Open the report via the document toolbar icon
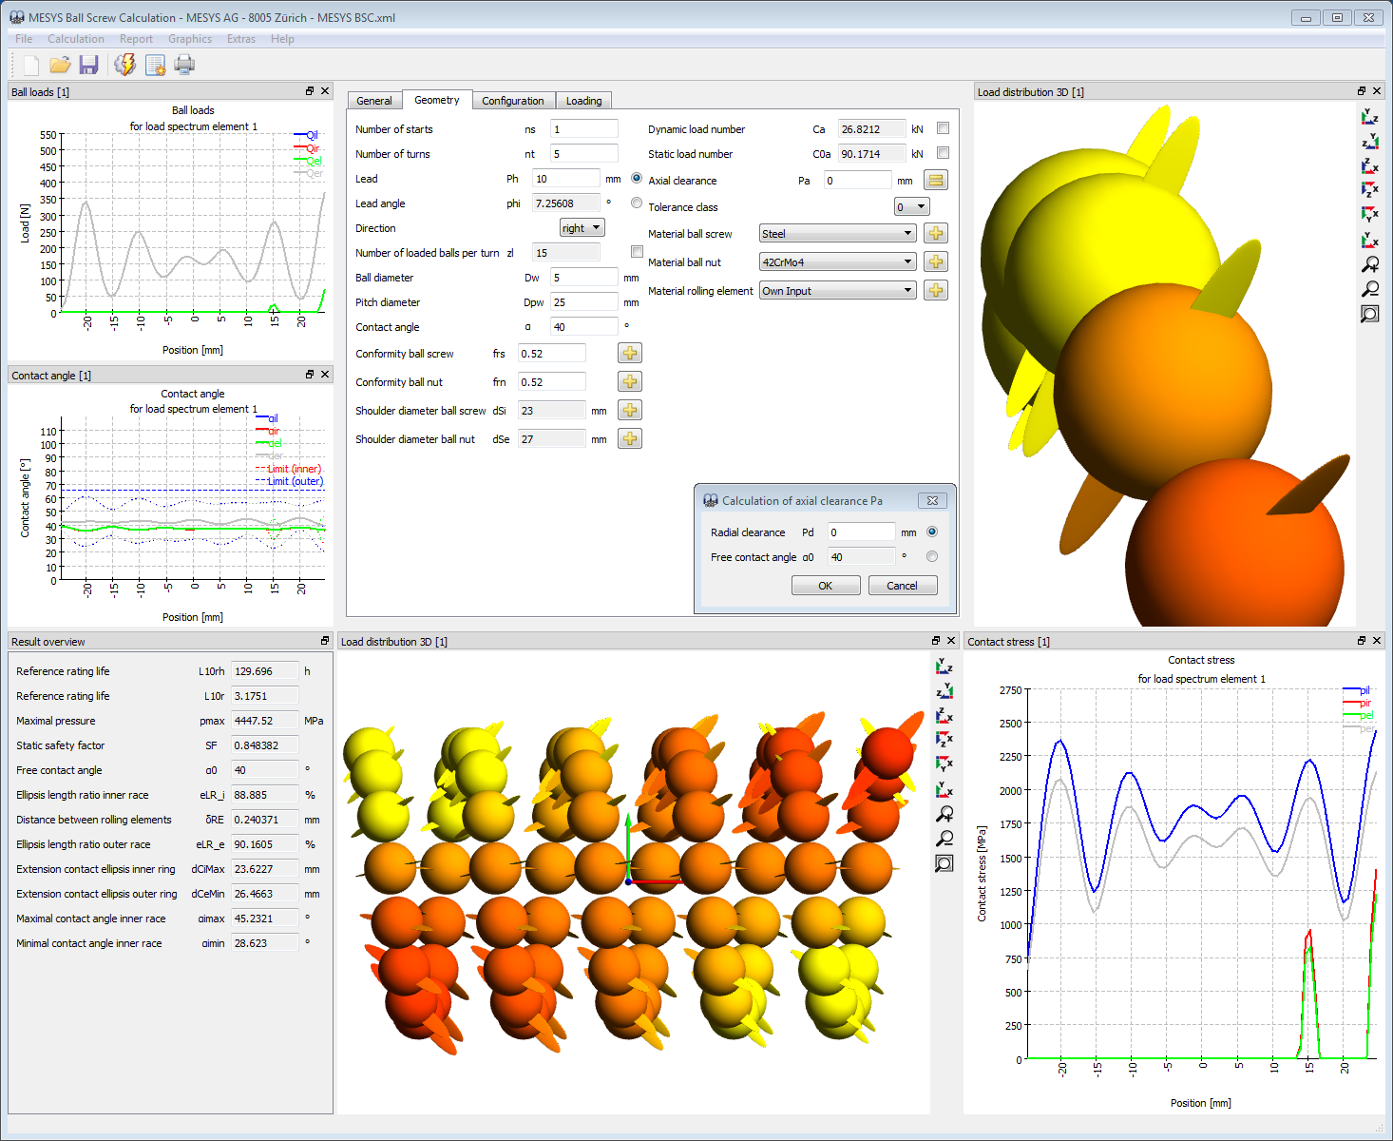1393x1141 pixels. tap(155, 65)
